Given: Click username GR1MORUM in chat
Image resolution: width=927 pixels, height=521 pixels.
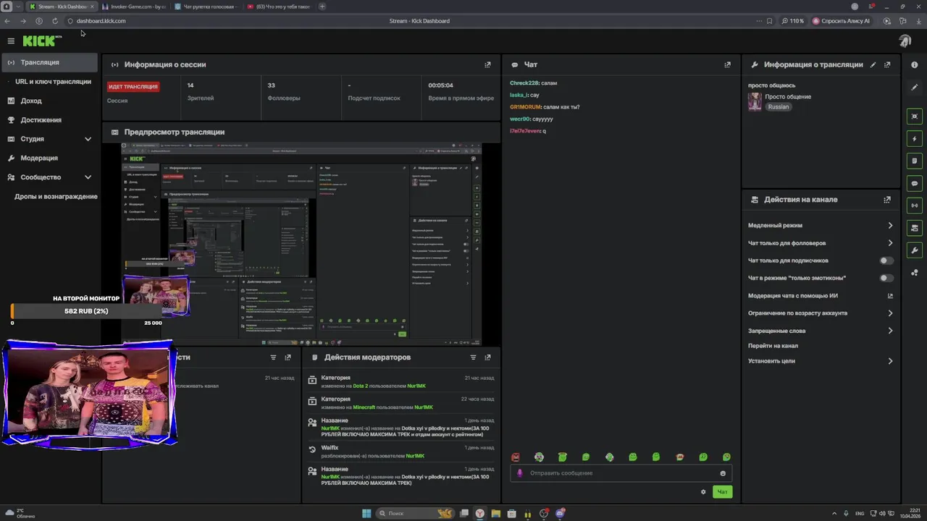Looking at the screenshot, I should (526, 107).
